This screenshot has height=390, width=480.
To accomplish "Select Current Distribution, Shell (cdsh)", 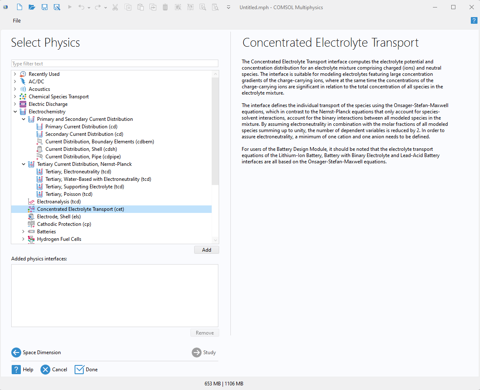I will 81,149.
